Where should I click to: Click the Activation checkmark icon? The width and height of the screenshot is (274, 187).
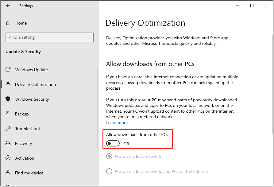(8, 158)
